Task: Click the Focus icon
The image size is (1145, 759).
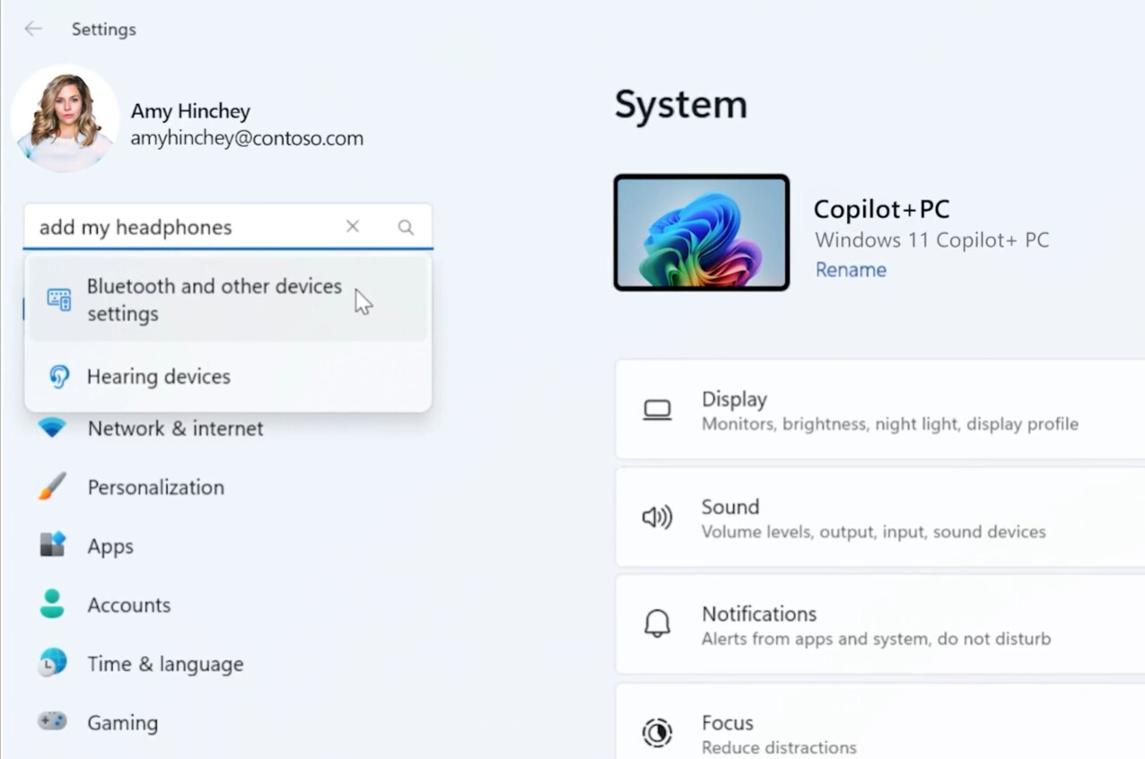Action: coord(658,733)
